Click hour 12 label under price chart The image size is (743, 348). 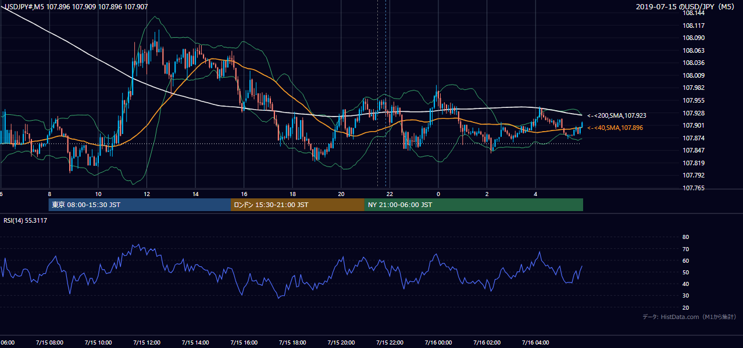point(147,194)
